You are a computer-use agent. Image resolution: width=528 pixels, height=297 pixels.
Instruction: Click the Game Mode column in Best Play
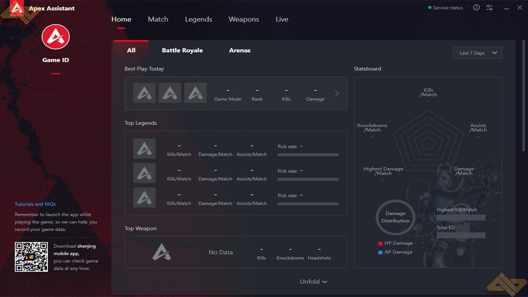point(228,94)
